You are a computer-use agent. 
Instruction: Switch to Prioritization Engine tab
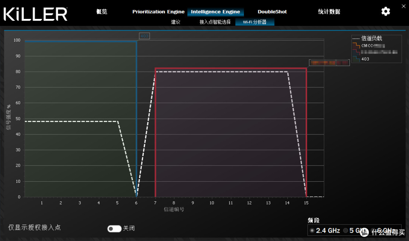click(x=158, y=12)
